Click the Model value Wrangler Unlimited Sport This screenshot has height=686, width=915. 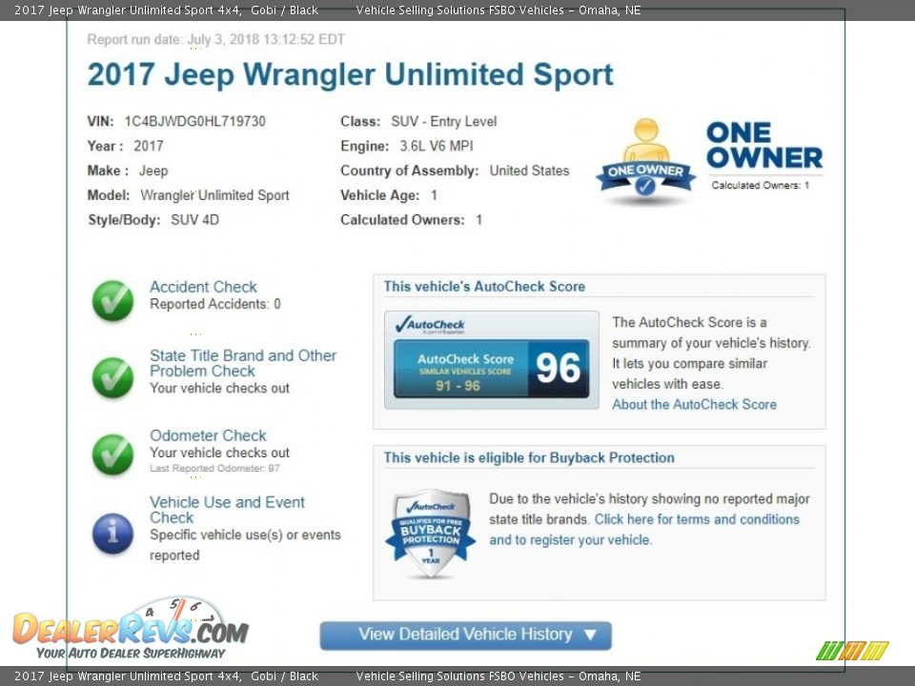tap(214, 195)
